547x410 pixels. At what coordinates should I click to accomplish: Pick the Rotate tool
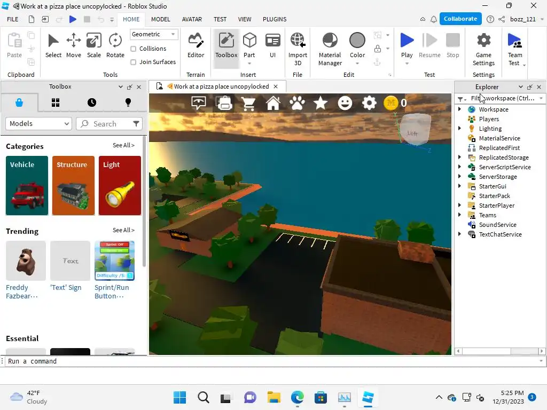click(x=115, y=46)
